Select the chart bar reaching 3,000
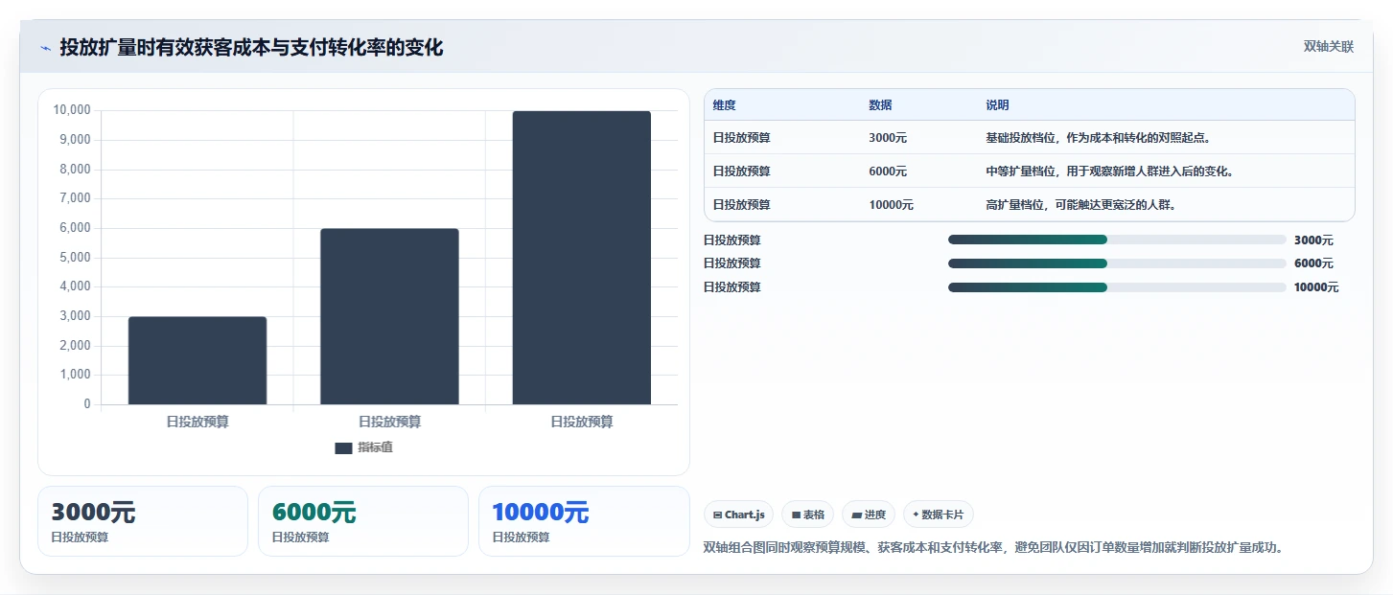This screenshot has width=1393, height=595. click(x=197, y=360)
